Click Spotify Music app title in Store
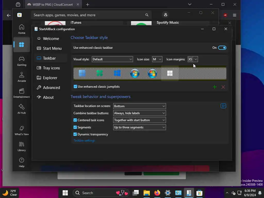This screenshot has height=198, width=264. pyautogui.click(x=168, y=23)
